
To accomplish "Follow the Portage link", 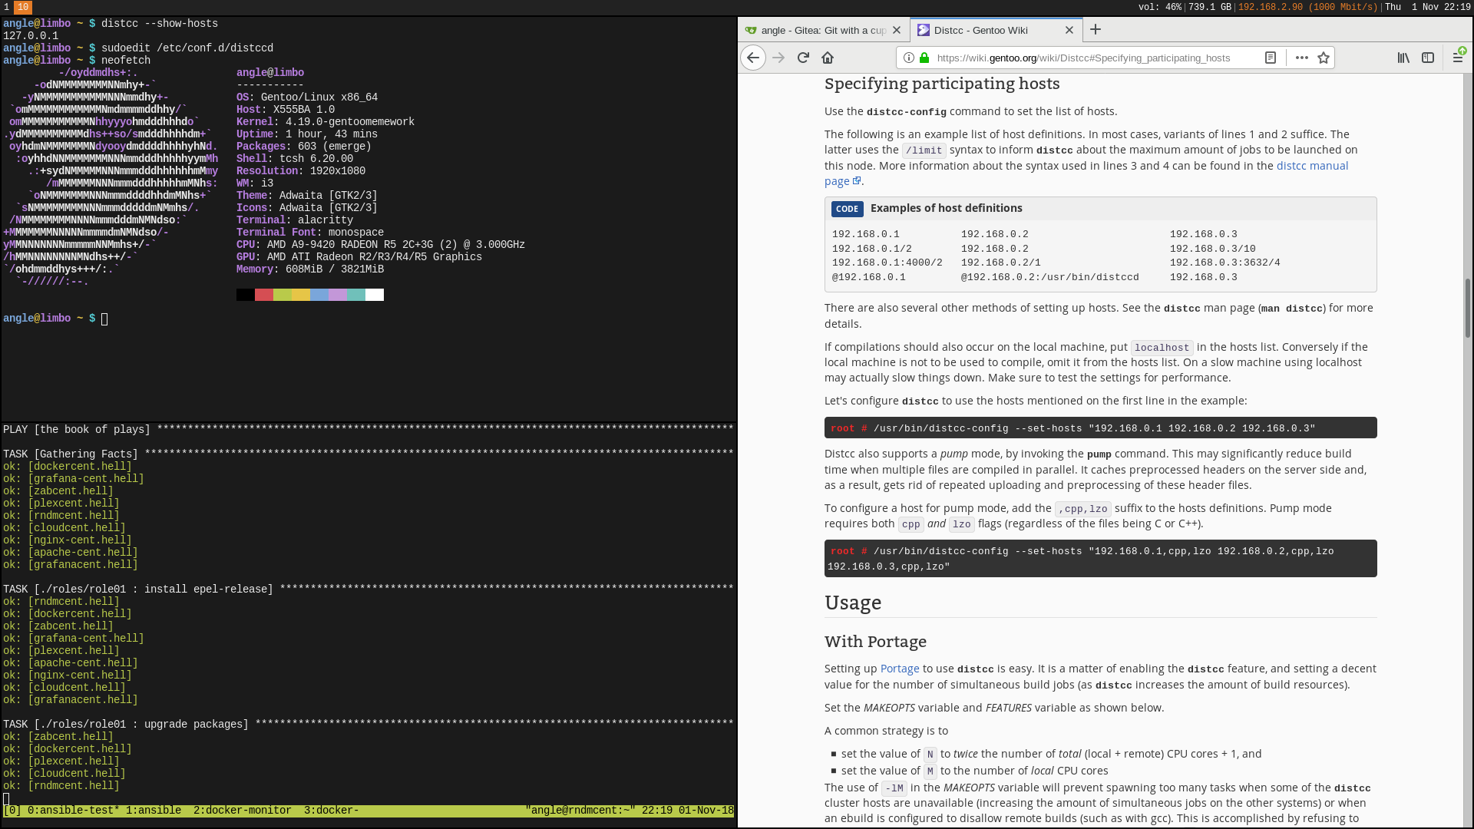I will (x=900, y=669).
